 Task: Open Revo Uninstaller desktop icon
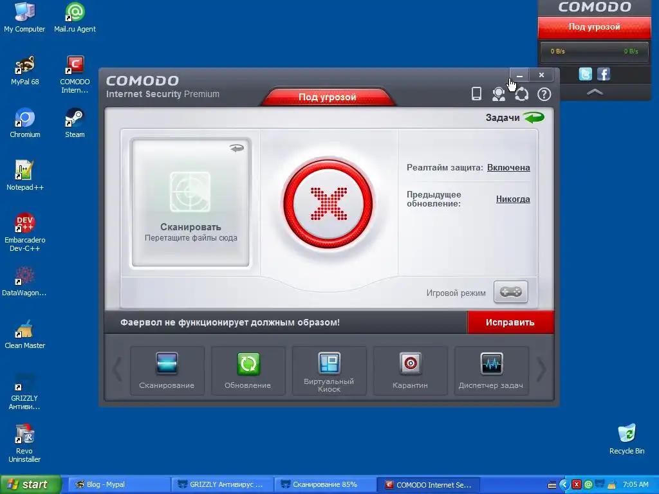click(x=24, y=444)
